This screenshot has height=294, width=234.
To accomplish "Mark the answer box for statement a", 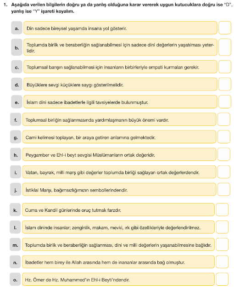I will [225, 28].
